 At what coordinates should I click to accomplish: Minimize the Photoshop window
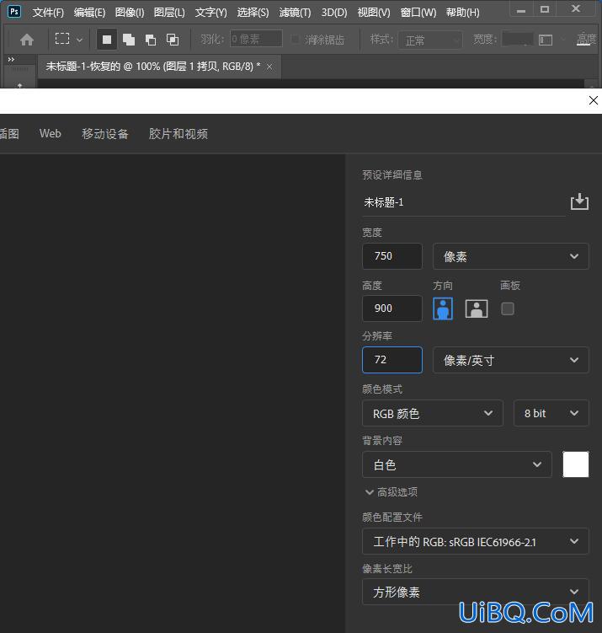point(521,9)
